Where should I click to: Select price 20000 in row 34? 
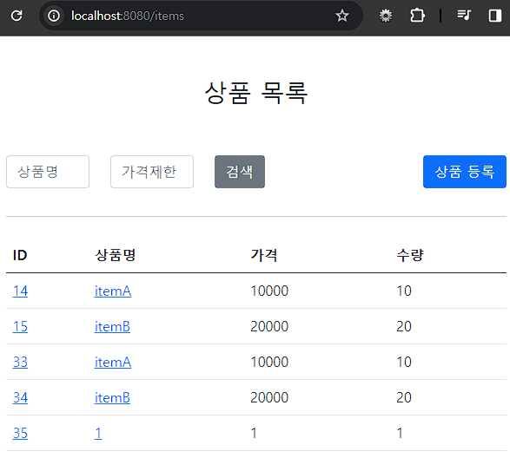point(269,397)
